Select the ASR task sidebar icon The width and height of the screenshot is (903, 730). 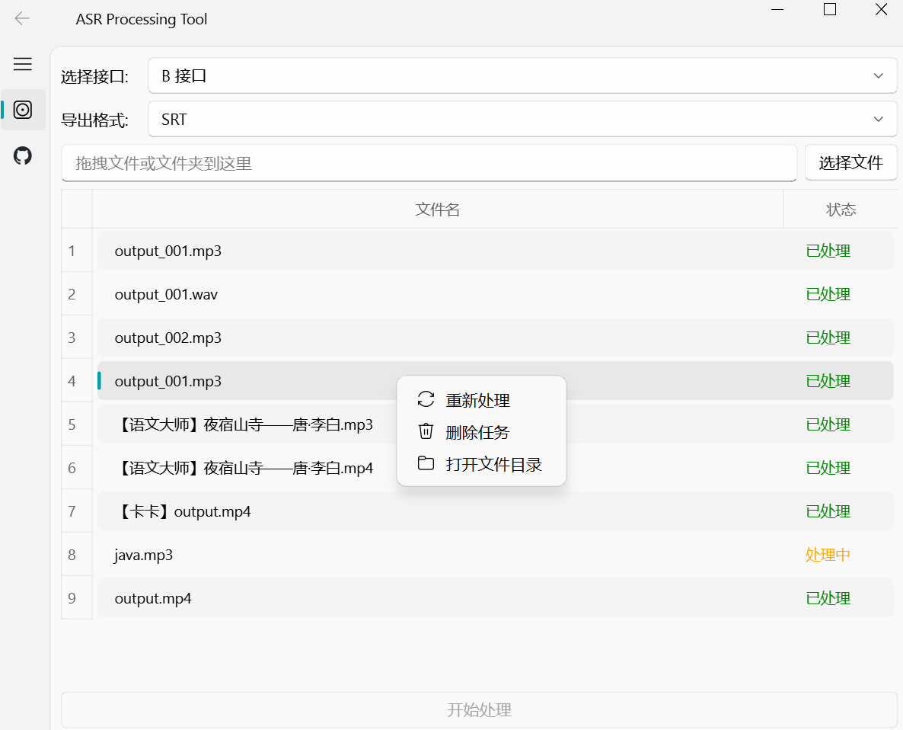click(x=22, y=110)
